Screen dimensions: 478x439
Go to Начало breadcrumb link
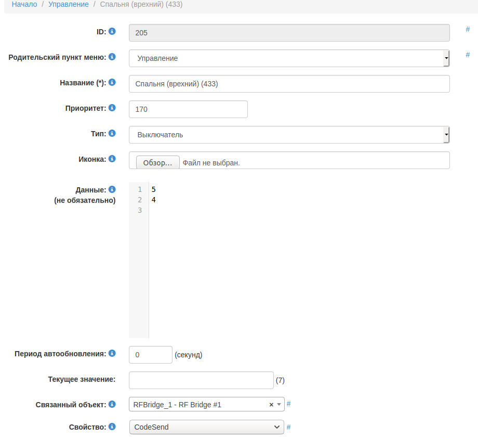click(x=24, y=4)
